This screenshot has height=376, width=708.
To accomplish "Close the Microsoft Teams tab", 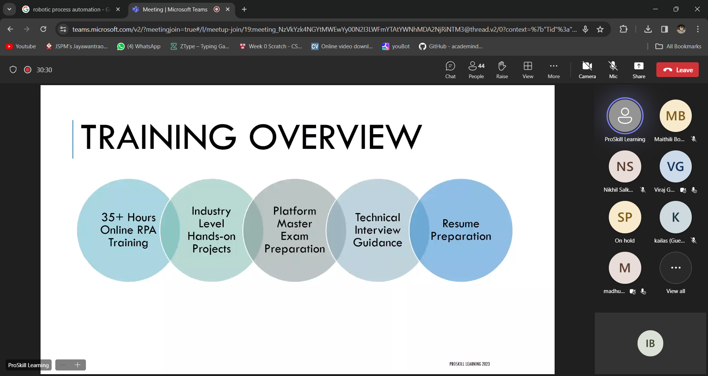I will coord(228,9).
